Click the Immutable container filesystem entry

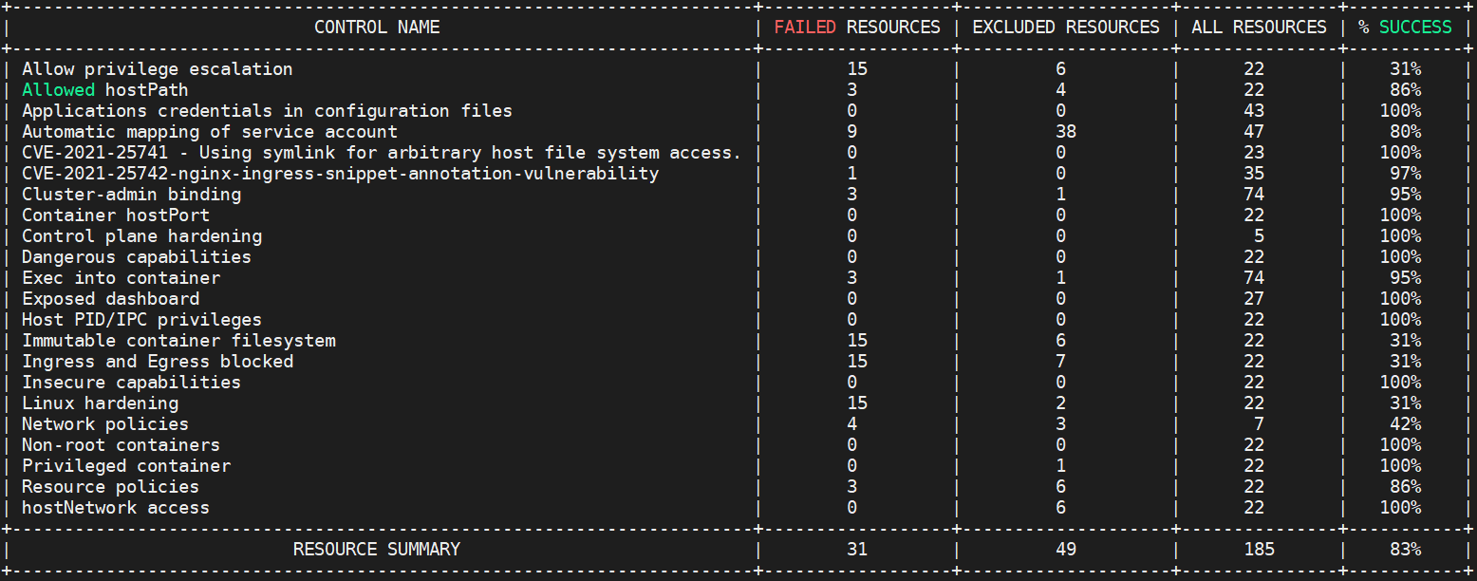(178, 341)
